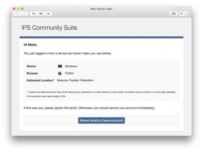Image resolution: width=203 pixels, height=152 pixels.
Task: Click the 'Browser' label
Action: pyautogui.click(x=32, y=73)
